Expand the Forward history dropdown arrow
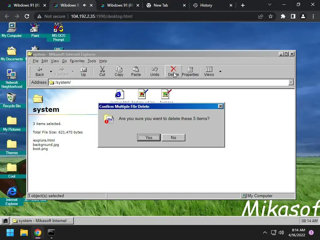The width and height of the screenshot is (320, 240). click(73, 72)
